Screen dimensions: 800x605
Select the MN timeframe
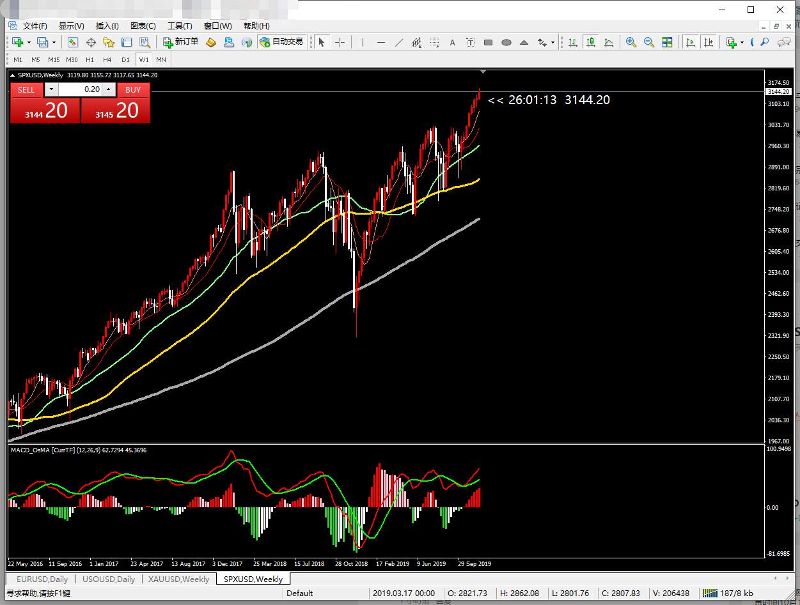tap(161, 59)
